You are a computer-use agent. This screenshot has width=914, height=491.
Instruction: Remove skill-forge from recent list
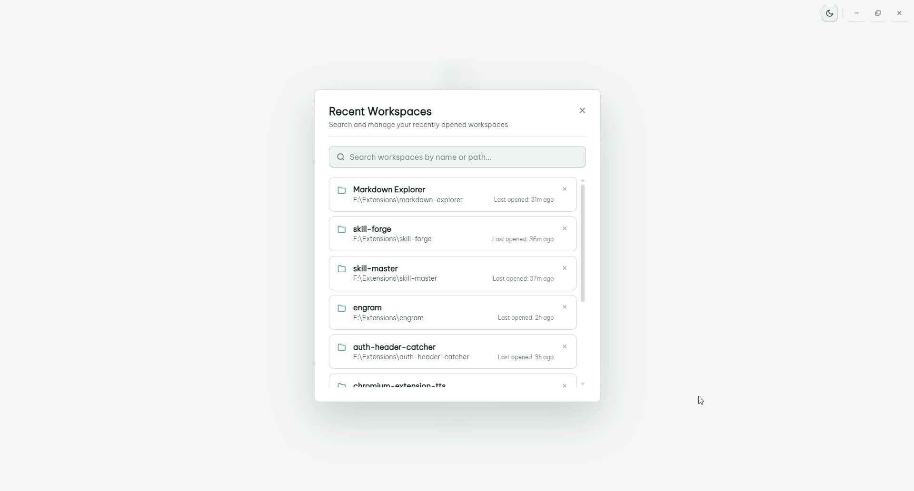[x=565, y=229]
